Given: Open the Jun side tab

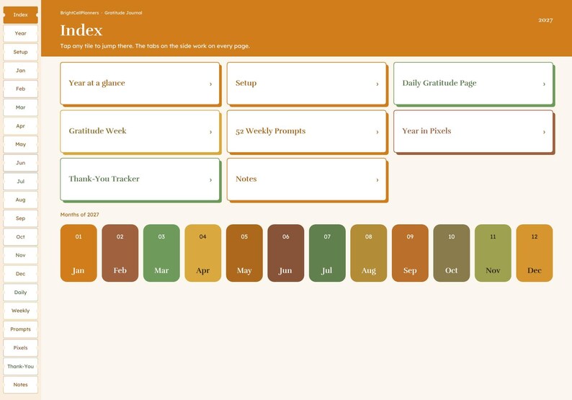Looking at the screenshot, I should [20, 163].
